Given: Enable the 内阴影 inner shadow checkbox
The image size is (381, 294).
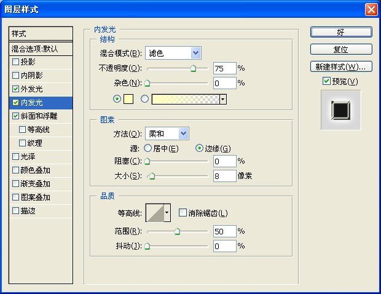Looking at the screenshot, I should (15, 76).
